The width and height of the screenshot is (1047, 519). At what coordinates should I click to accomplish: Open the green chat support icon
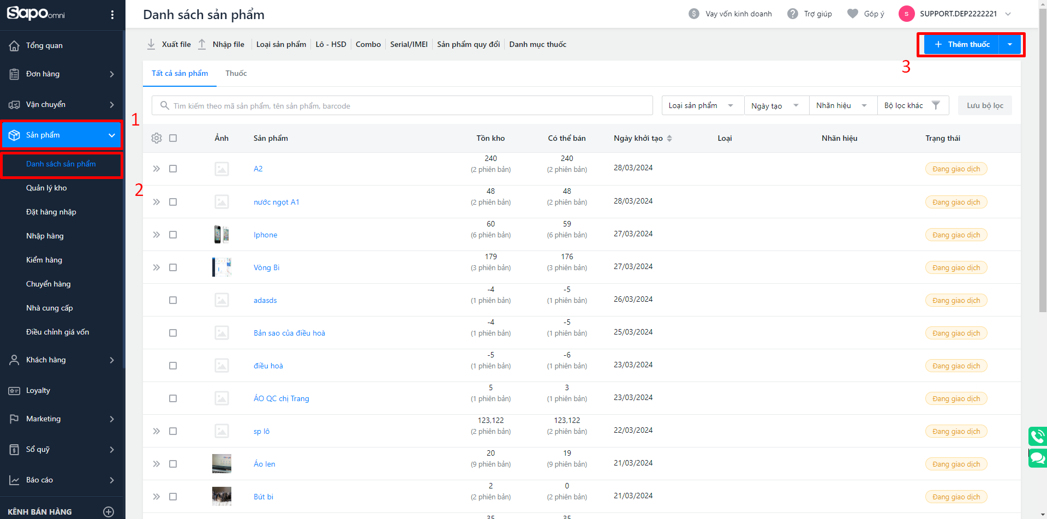point(1037,458)
